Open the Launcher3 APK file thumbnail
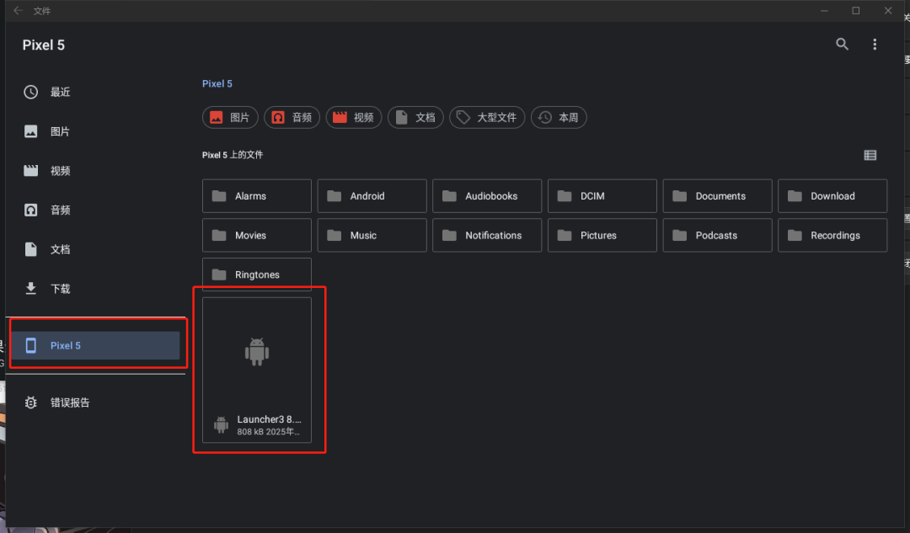This screenshot has height=533, width=910. [x=257, y=369]
